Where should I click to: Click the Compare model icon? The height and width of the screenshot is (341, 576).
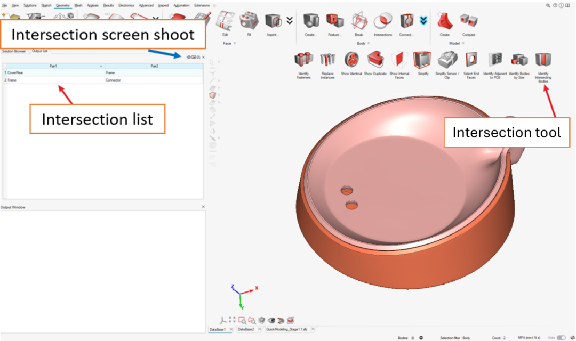tap(469, 21)
